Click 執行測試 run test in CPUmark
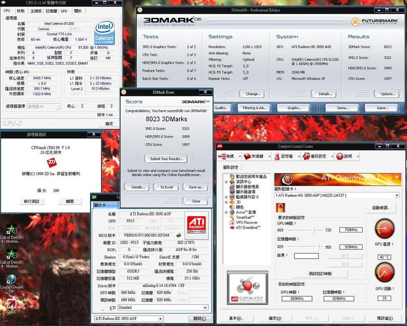This screenshot has height=326, width=407. pos(31,201)
